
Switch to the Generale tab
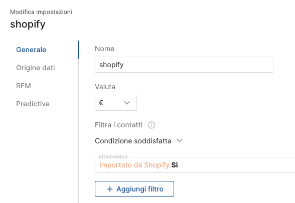point(31,50)
